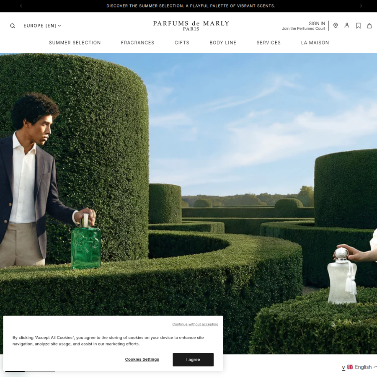Click the white tasseled perfume bottle
The width and height of the screenshot is (377, 377).
point(342,276)
